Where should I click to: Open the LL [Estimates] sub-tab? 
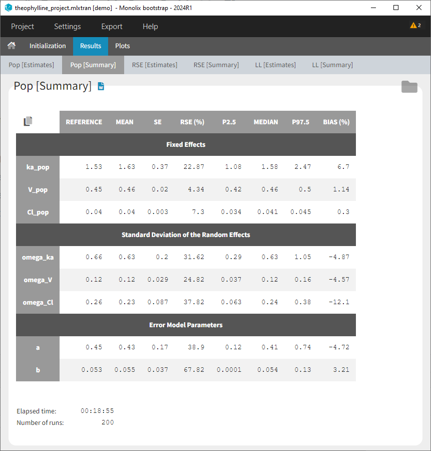click(x=275, y=65)
